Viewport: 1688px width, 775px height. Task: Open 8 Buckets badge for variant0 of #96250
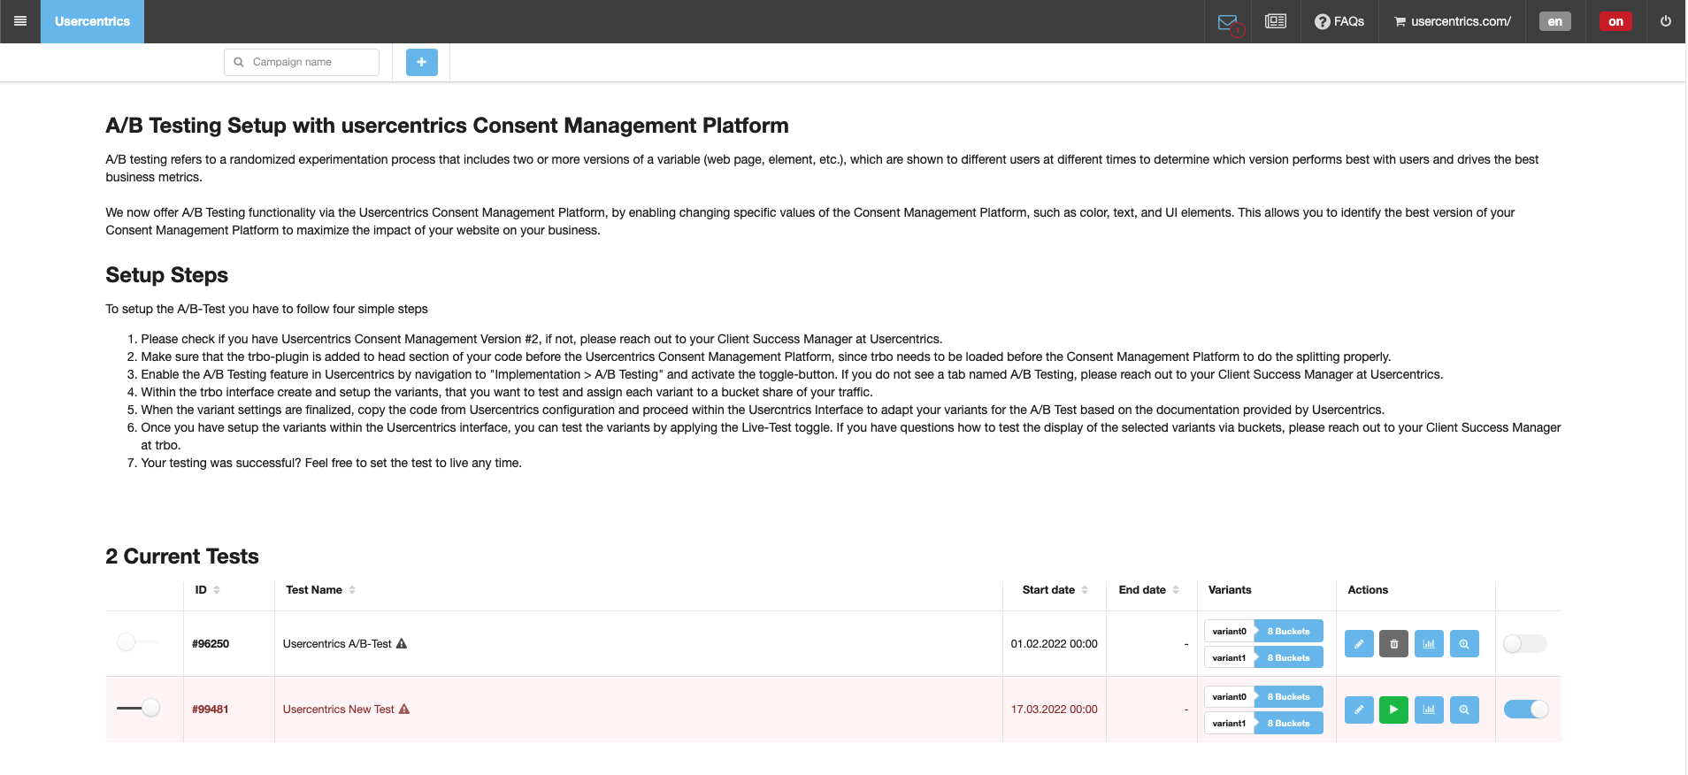(1289, 631)
